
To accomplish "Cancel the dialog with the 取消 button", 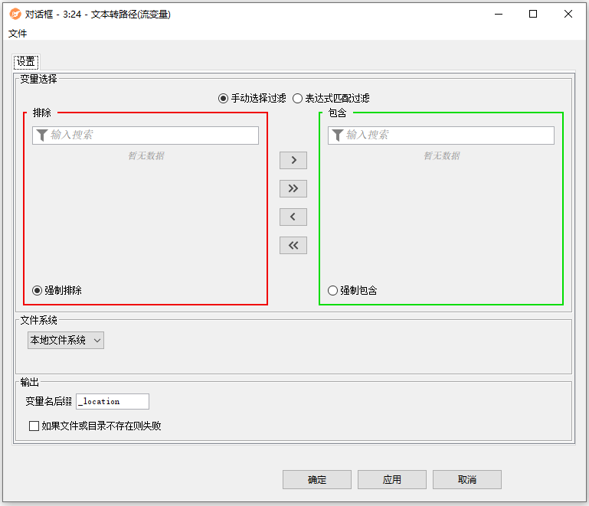I will tap(467, 480).
